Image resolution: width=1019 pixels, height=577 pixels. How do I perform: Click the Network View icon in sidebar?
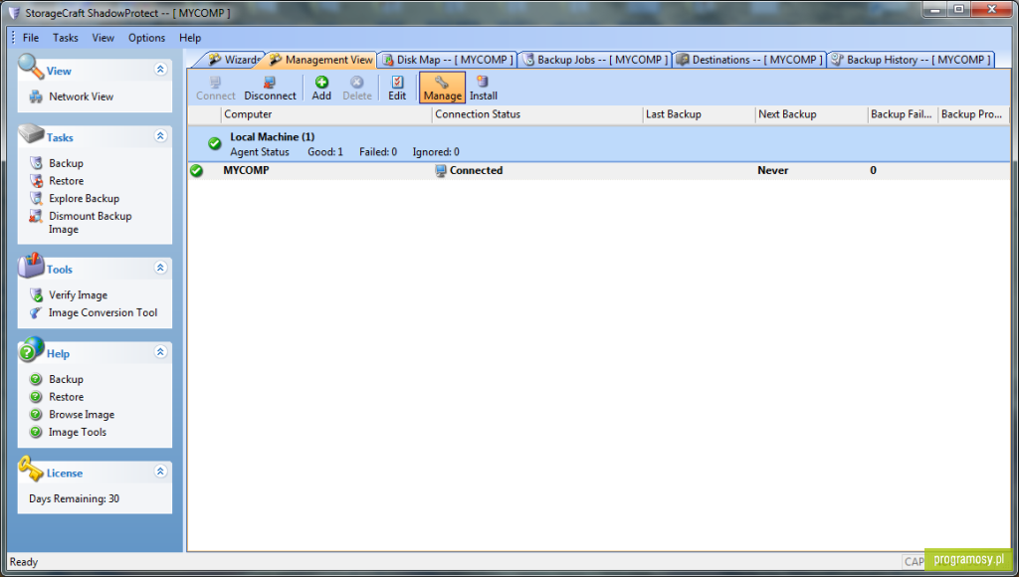click(x=36, y=96)
